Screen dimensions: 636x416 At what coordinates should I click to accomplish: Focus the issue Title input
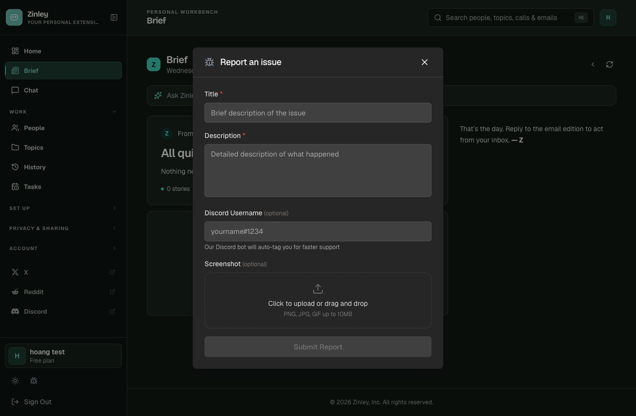click(318, 113)
